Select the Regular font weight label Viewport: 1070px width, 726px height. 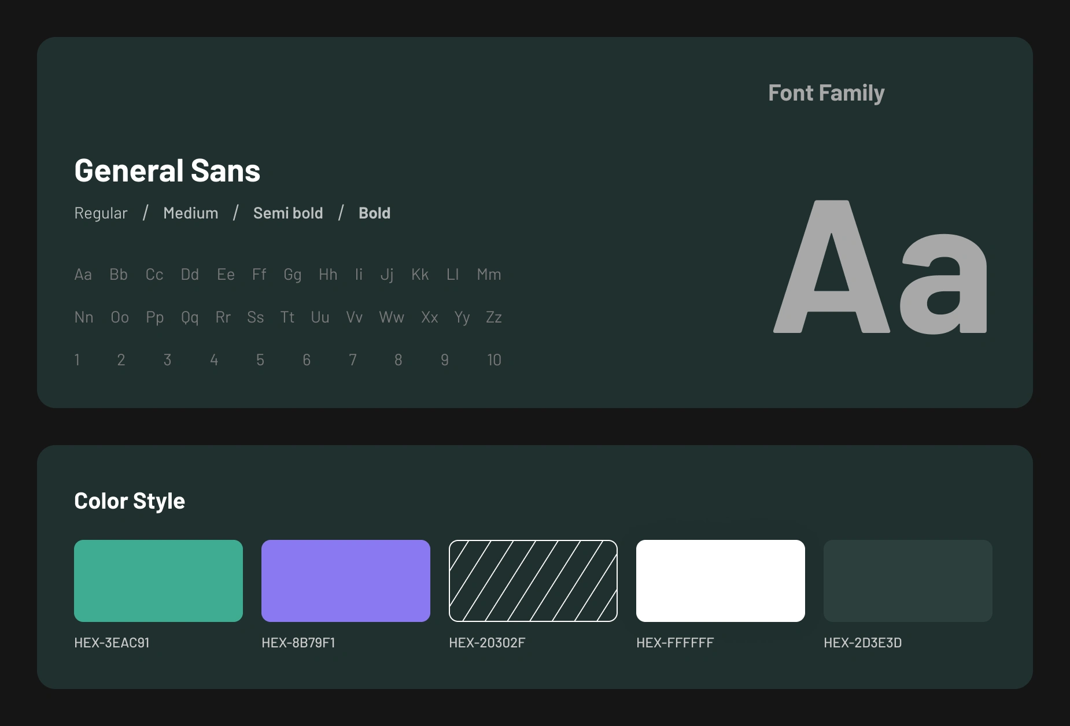point(101,213)
